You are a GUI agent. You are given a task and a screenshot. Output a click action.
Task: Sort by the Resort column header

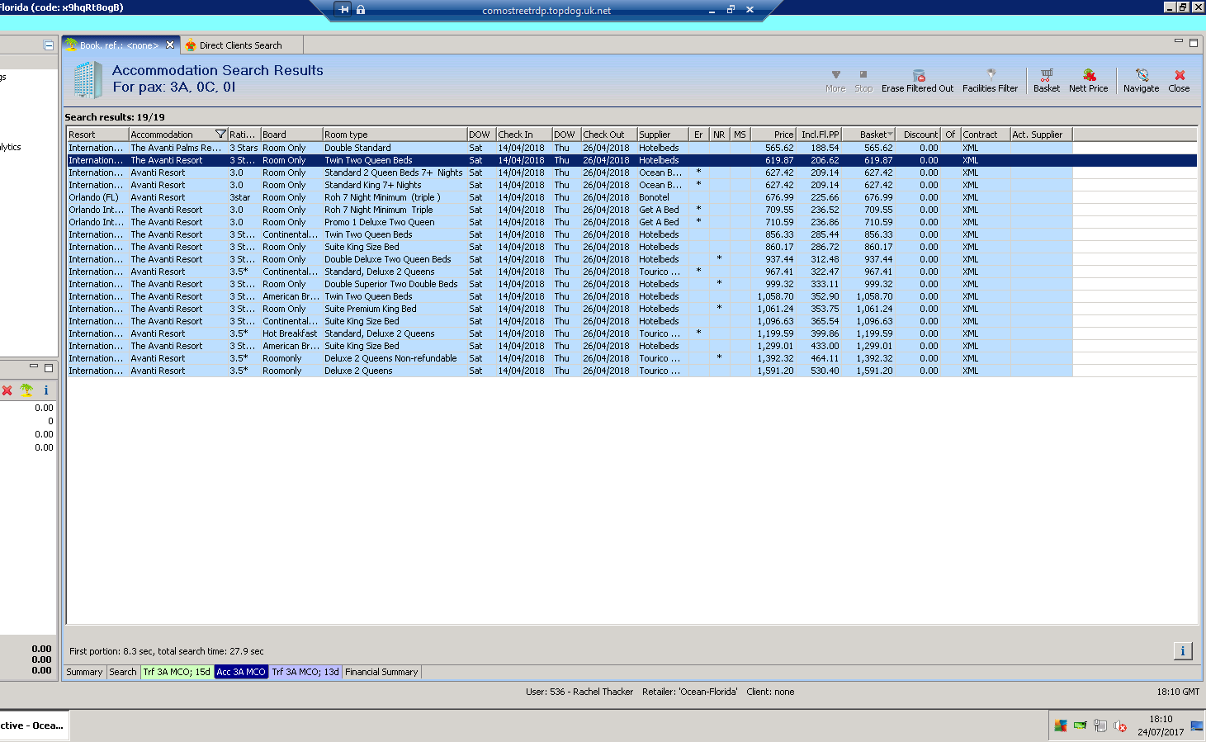97,135
